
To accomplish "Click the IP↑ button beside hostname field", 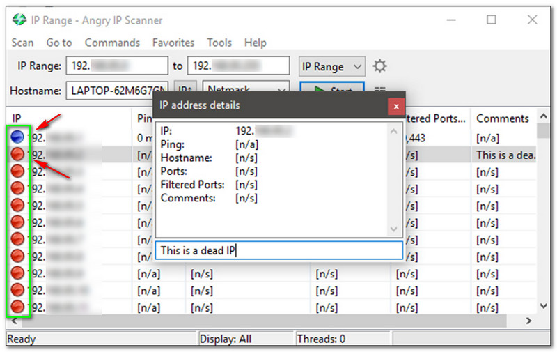I will point(184,91).
